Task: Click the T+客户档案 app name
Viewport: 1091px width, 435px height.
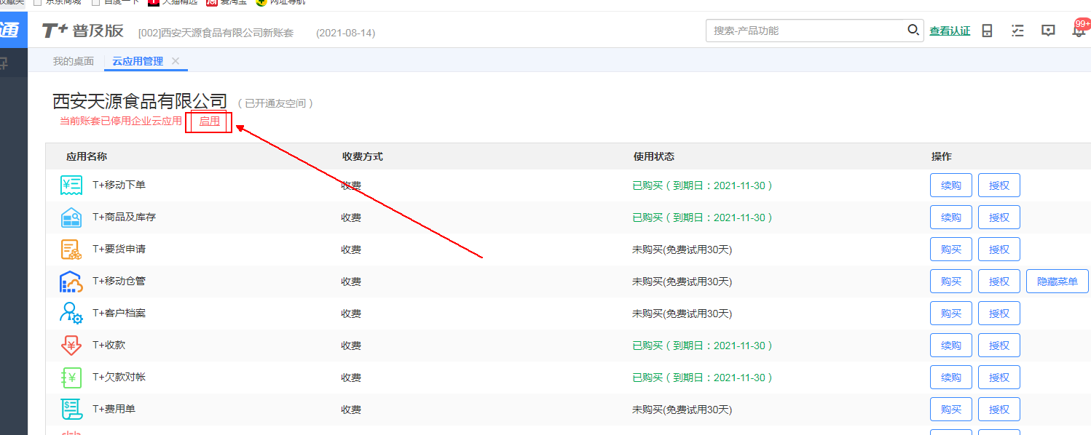Action: (119, 313)
